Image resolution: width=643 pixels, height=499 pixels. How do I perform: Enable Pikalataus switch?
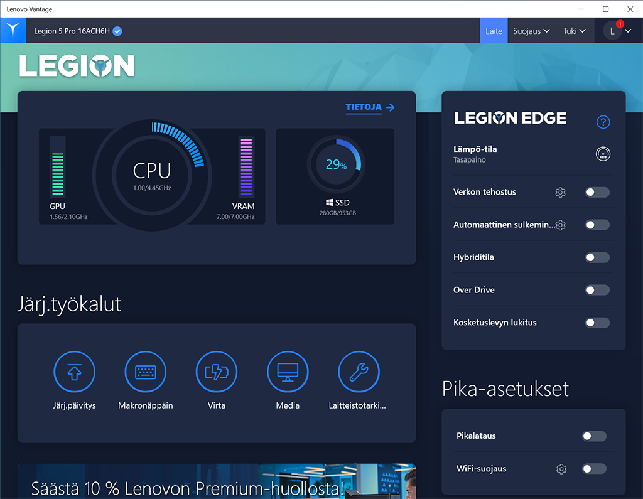coord(594,436)
